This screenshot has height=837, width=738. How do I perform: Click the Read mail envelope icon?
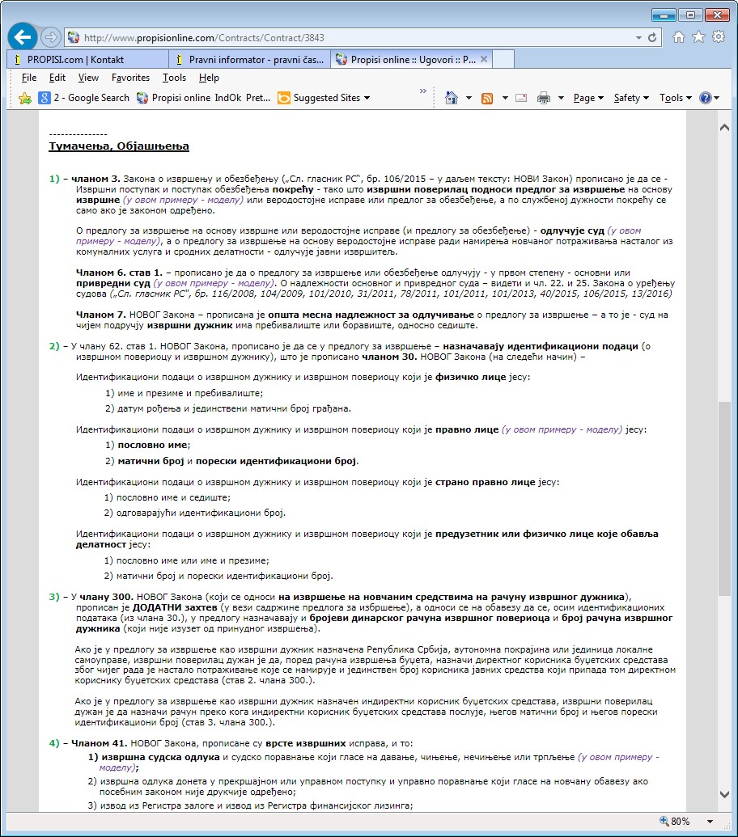click(521, 98)
